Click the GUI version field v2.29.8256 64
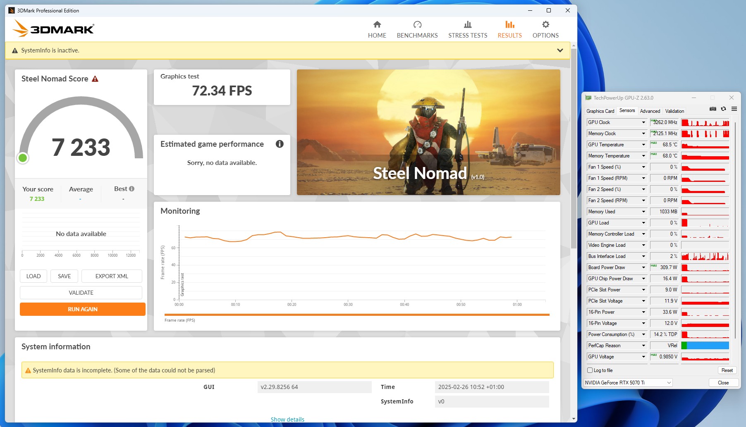The height and width of the screenshot is (427, 746). point(314,387)
